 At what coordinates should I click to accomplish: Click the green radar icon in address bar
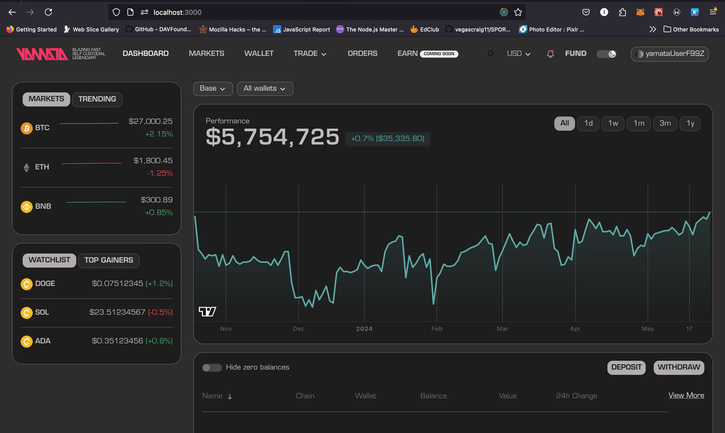click(x=504, y=12)
